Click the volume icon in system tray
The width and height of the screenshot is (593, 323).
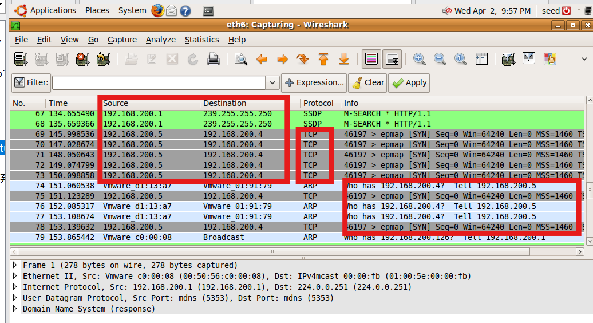(447, 11)
